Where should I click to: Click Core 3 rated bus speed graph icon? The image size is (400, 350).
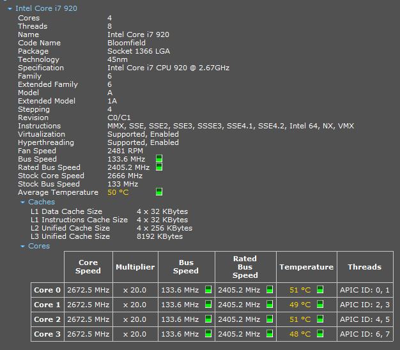tap(270, 334)
